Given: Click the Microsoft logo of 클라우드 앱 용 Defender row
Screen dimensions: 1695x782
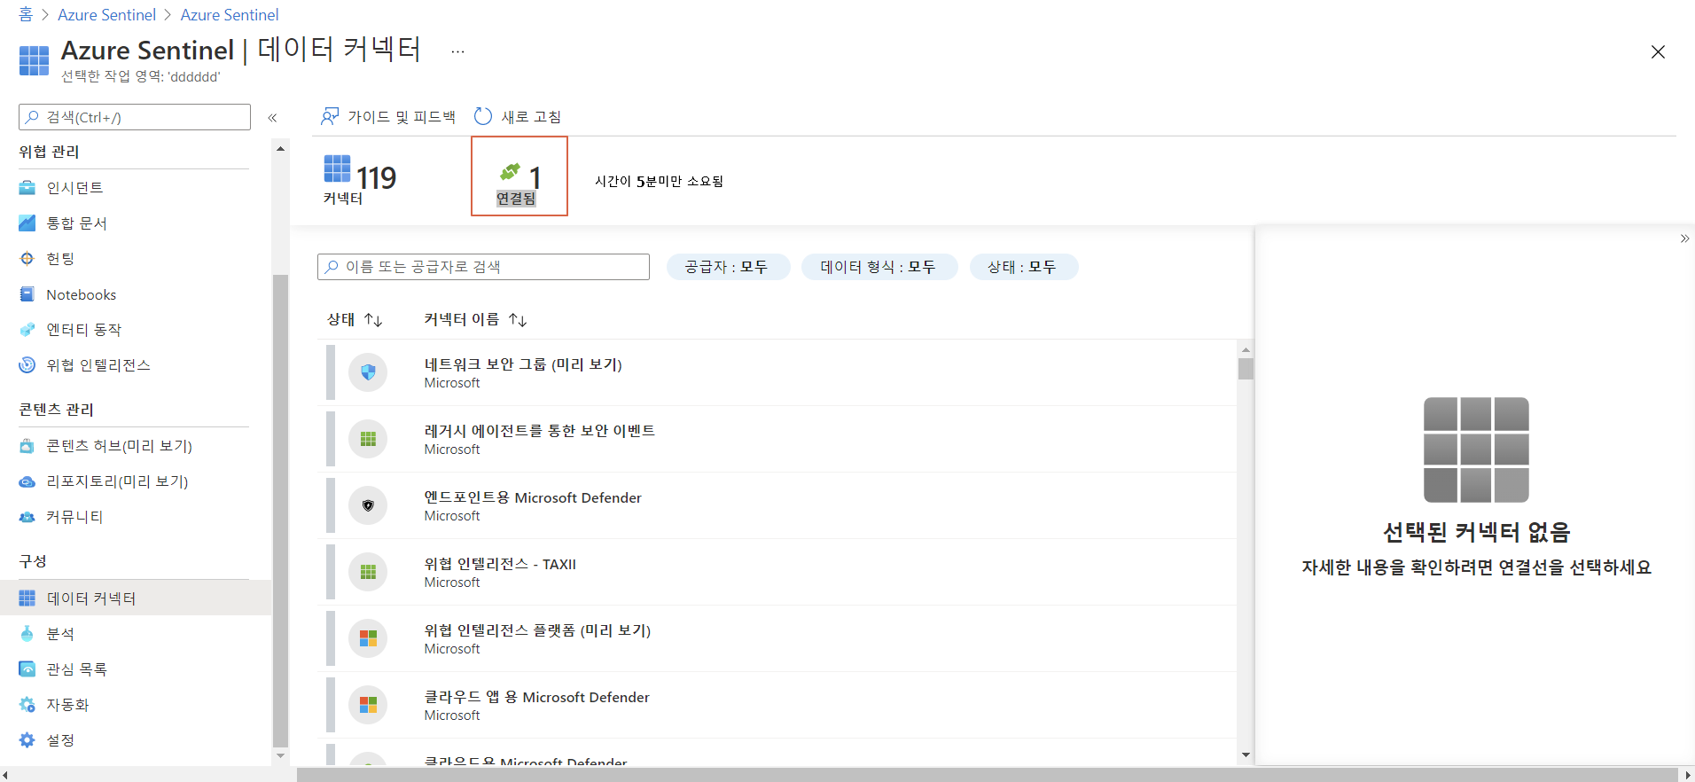Looking at the screenshot, I should [x=368, y=705].
